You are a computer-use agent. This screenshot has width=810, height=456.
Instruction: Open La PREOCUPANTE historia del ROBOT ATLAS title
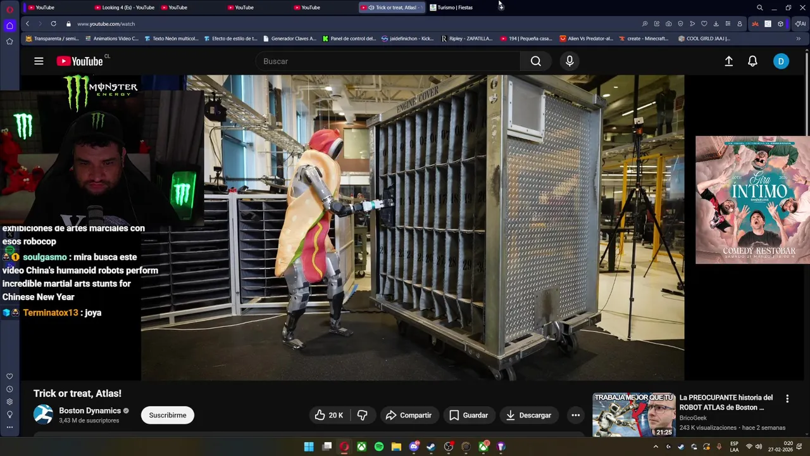[726, 402]
